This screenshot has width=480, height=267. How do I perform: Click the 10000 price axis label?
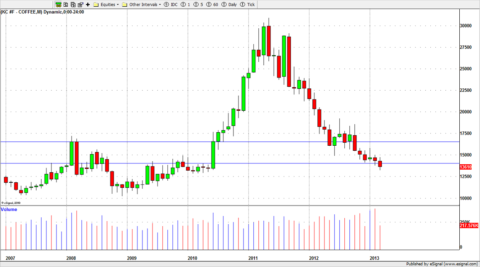466,198
